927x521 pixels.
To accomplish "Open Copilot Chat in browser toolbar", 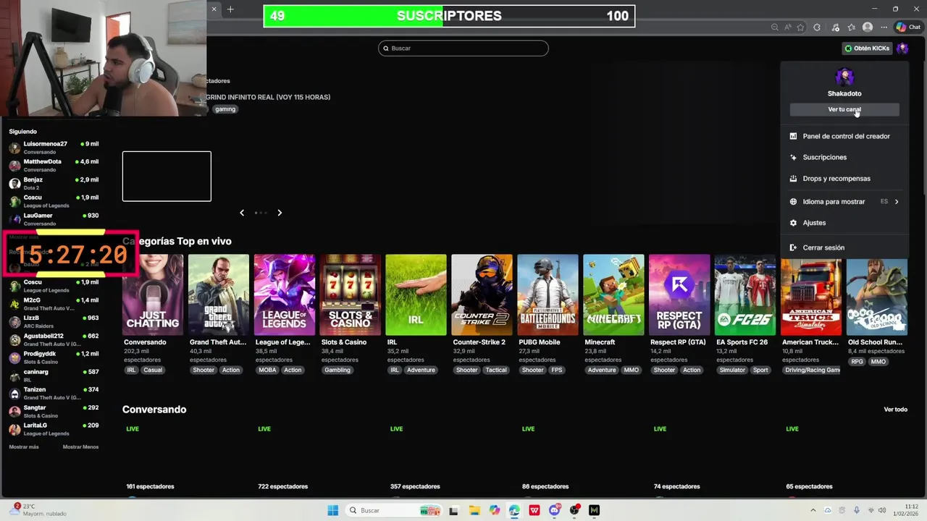I will (908, 27).
